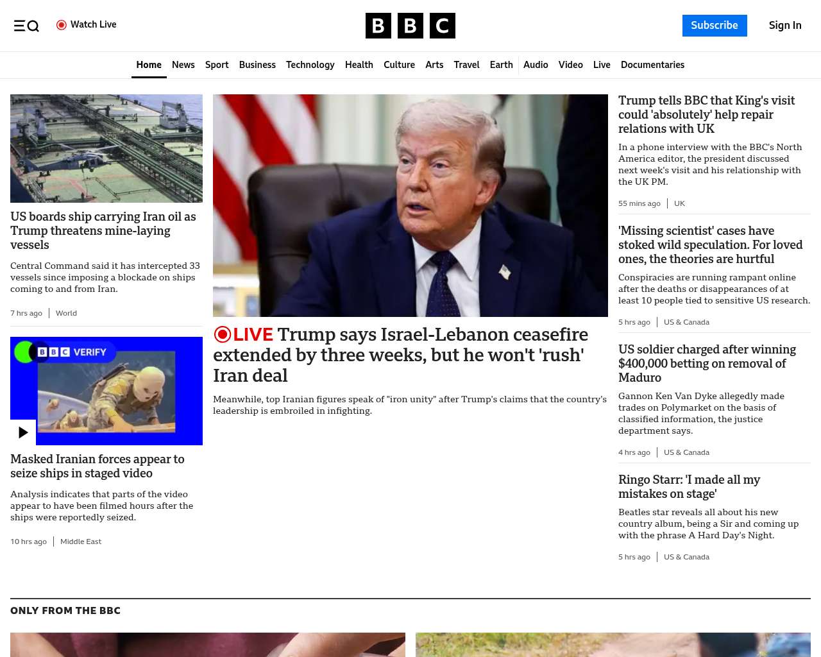Click the US soldier Maduro betting headline
821x657 pixels.
pos(707,363)
